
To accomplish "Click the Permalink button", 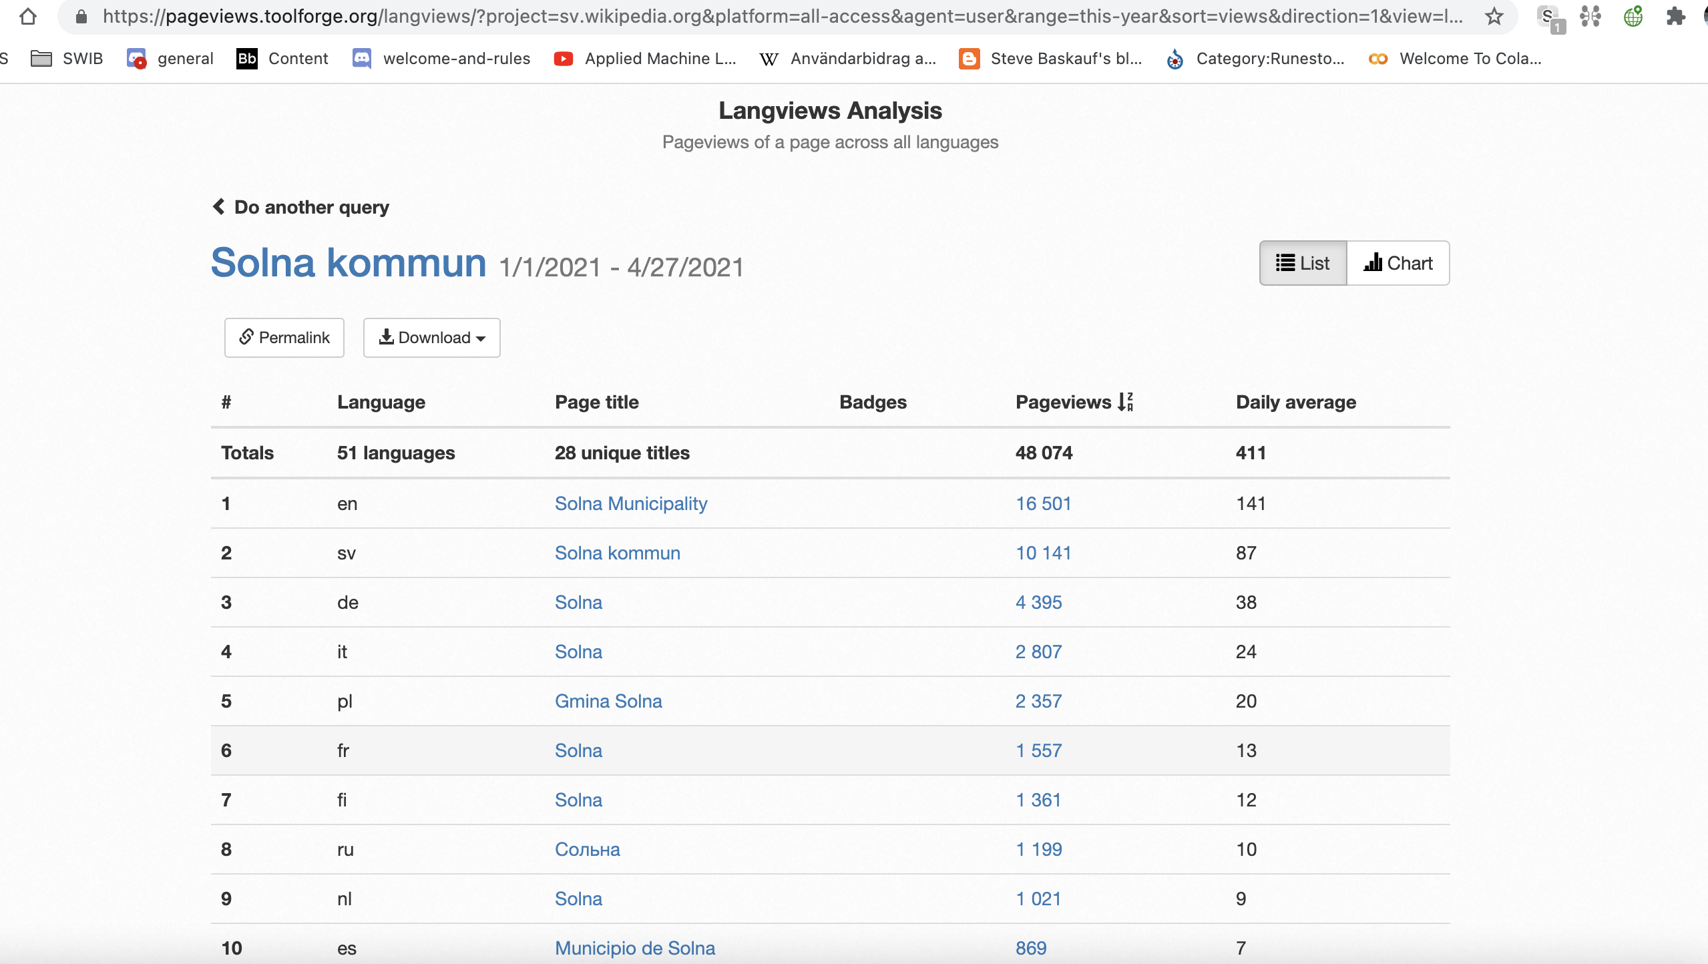I will point(284,338).
